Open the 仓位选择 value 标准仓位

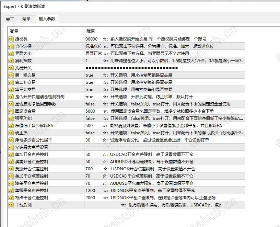(94, 46)
